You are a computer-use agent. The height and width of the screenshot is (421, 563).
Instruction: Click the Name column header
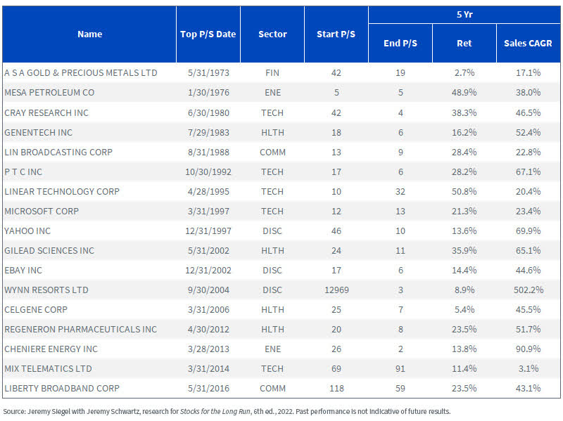(90, 34)
